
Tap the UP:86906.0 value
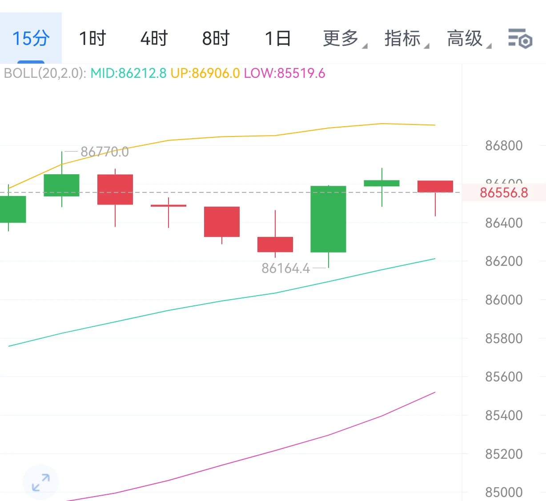205,73
